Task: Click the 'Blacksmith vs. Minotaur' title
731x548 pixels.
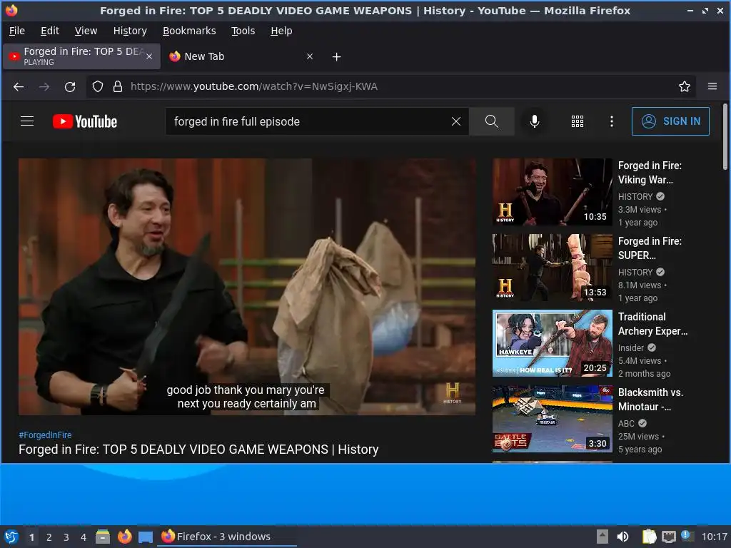Action: (x=650, y=400)
